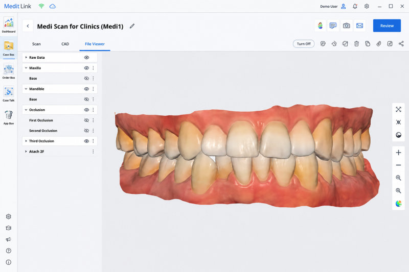Click the trash delete icon
Image resolution: width=409 pixels, height=272 pixels.
tap(356, 44)
